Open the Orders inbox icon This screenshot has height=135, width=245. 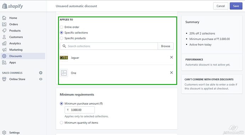point(4,24)
